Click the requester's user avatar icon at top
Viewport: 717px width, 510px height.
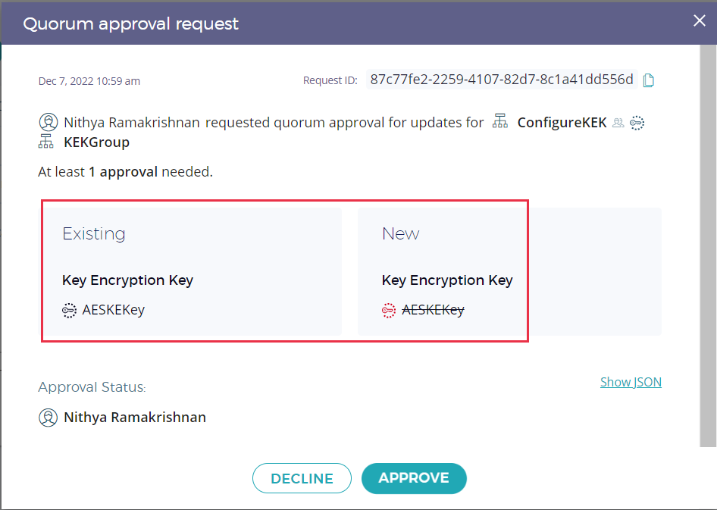tap(49, 122)
